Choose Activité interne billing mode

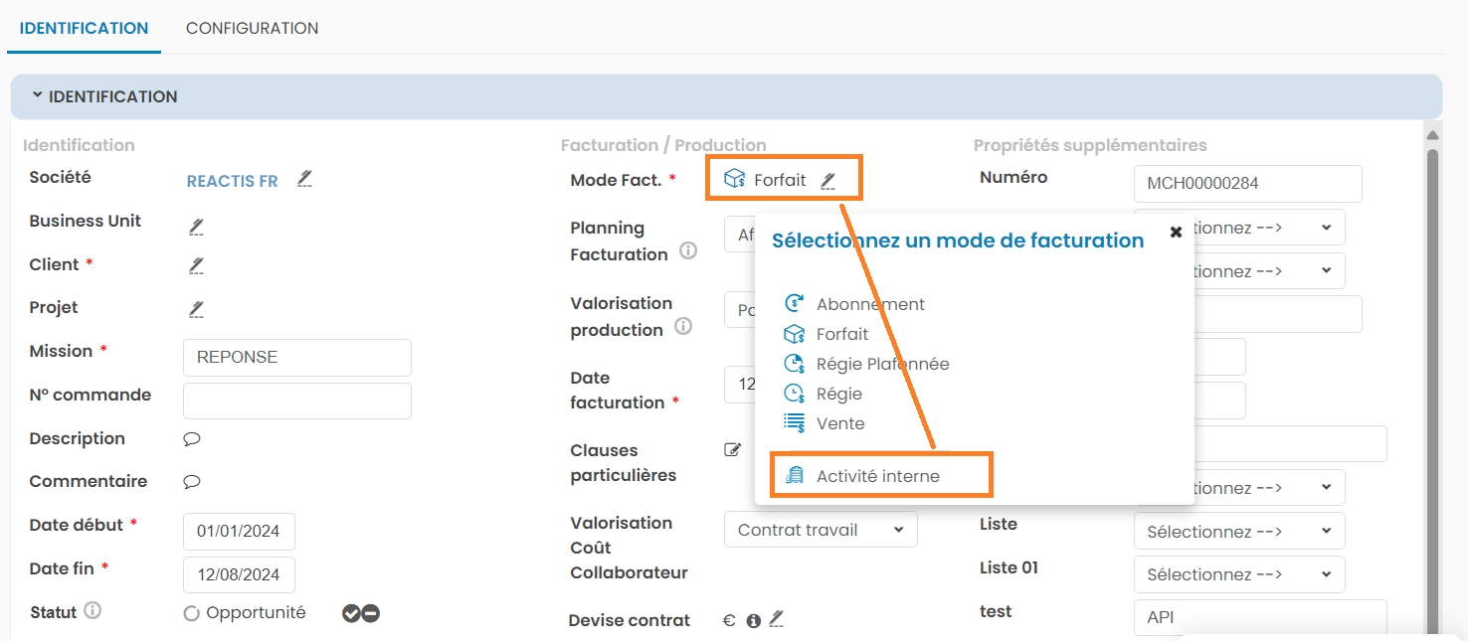click(877, 476)
